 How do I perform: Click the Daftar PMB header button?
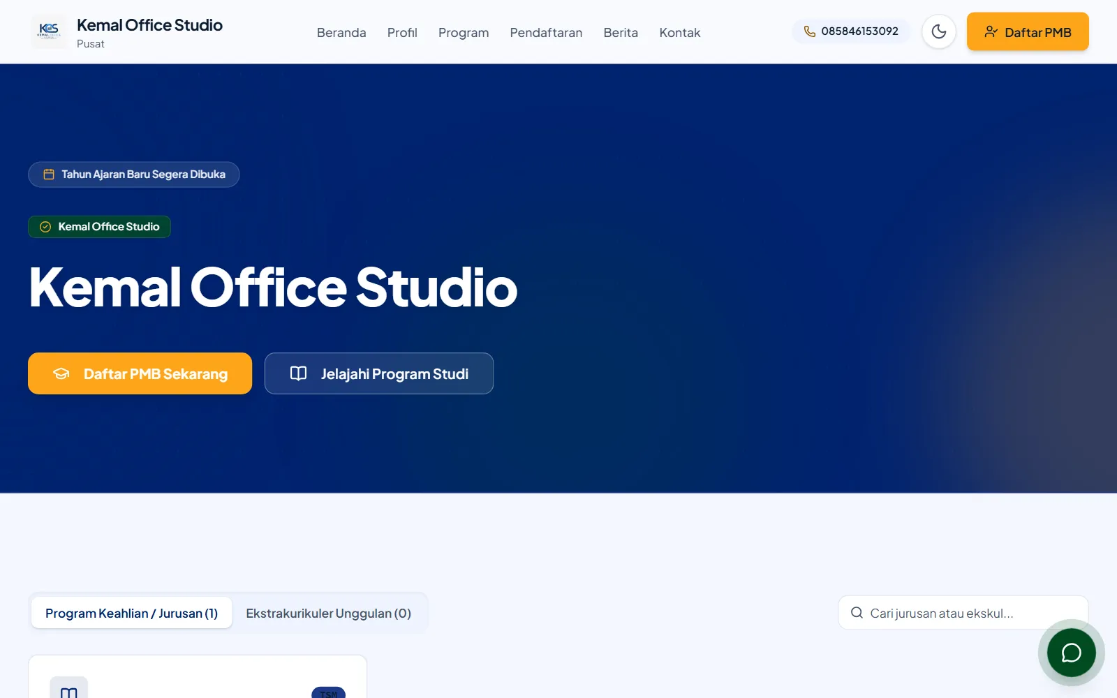point(1028,31)
